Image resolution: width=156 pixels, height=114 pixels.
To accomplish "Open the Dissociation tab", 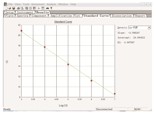I will click(122, 16).
